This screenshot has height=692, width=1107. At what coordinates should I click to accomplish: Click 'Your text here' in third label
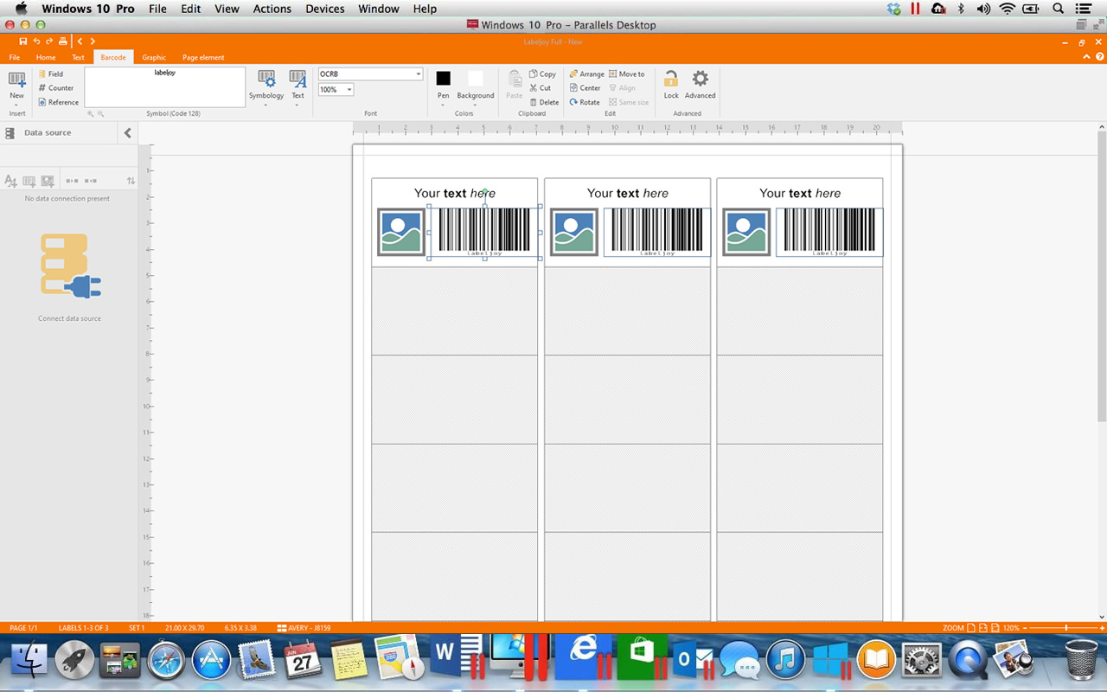800,193
